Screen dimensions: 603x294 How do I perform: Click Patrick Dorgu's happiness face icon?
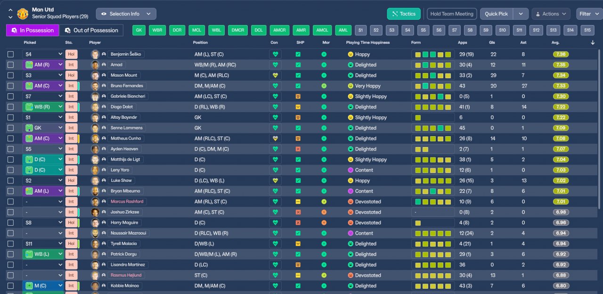[350, 254]
